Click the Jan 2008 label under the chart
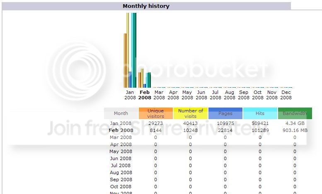 click(x=130, y=95)
